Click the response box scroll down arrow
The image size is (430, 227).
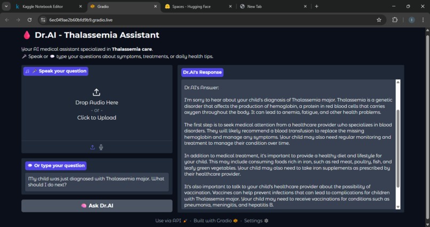point(398,207)
